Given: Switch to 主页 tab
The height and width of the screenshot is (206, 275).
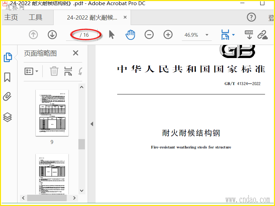Looking at the screenshot, I should pos(11,18).
